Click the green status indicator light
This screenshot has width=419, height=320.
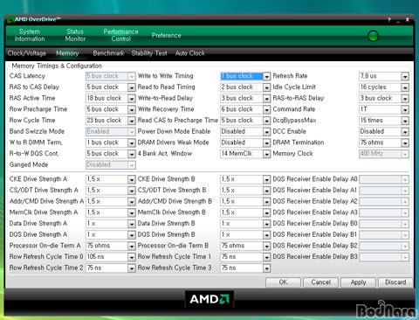(373, 36)
